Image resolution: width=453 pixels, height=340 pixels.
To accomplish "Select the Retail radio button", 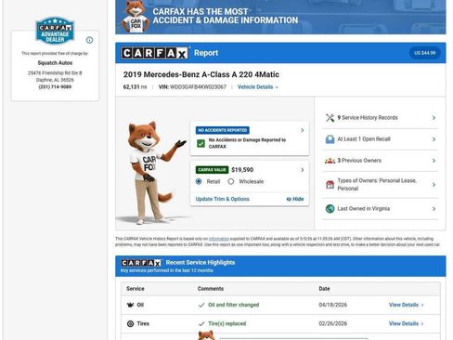I will (199, 181).
